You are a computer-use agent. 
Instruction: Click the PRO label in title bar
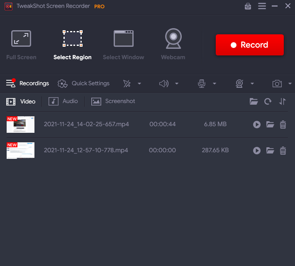point(99,7)
